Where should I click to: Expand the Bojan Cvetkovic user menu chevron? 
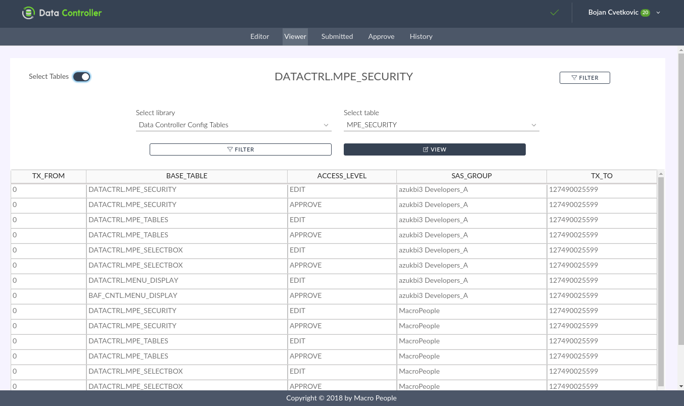point(658,13)
